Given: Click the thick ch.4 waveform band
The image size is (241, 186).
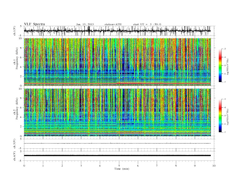Looking at the screenshot, I should (117, 156).
